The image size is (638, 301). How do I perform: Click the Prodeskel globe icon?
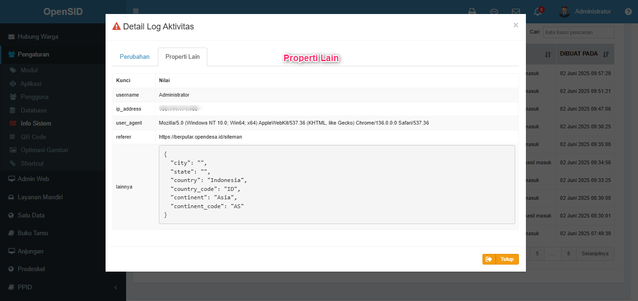12,269
